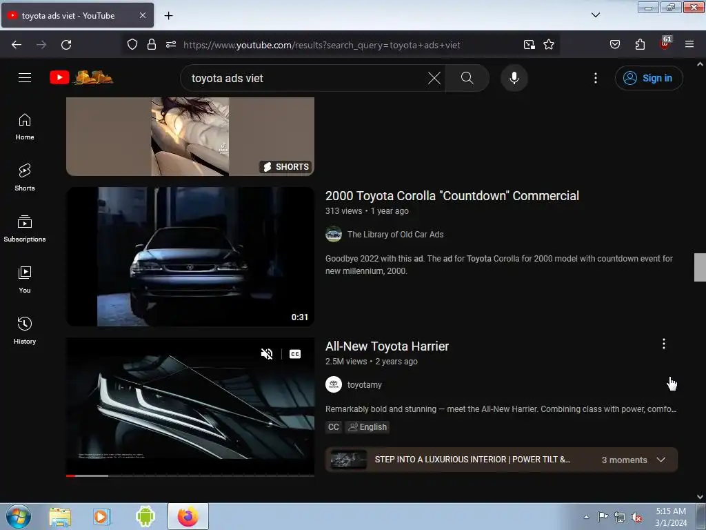The width and height of the screenshot is (706, 530).
Task: Open the Action Center flag icon
Action: [603, 516]
